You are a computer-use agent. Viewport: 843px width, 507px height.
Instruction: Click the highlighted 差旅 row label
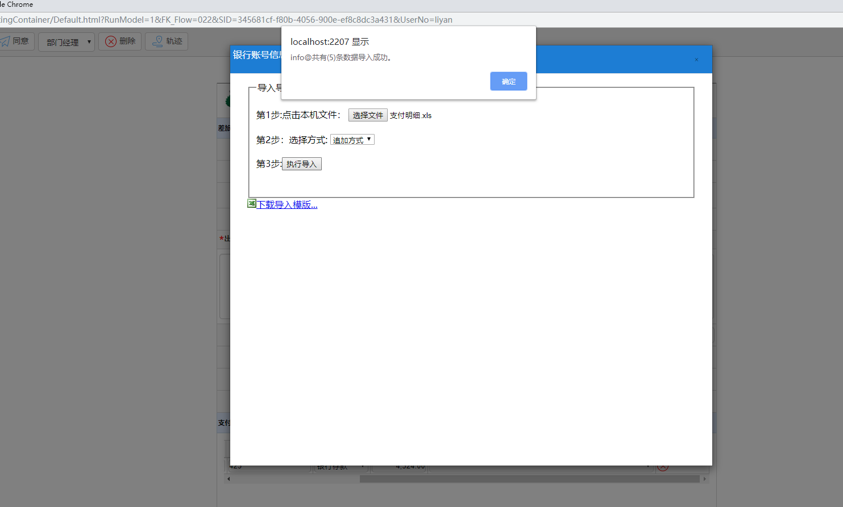coord(224,128)
